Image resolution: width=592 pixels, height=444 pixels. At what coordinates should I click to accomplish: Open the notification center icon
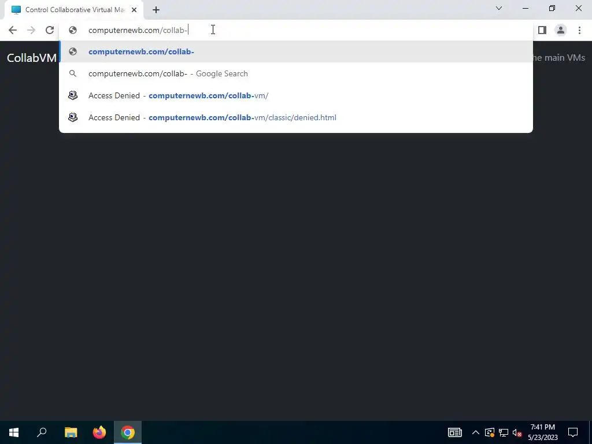pos(573,432)
